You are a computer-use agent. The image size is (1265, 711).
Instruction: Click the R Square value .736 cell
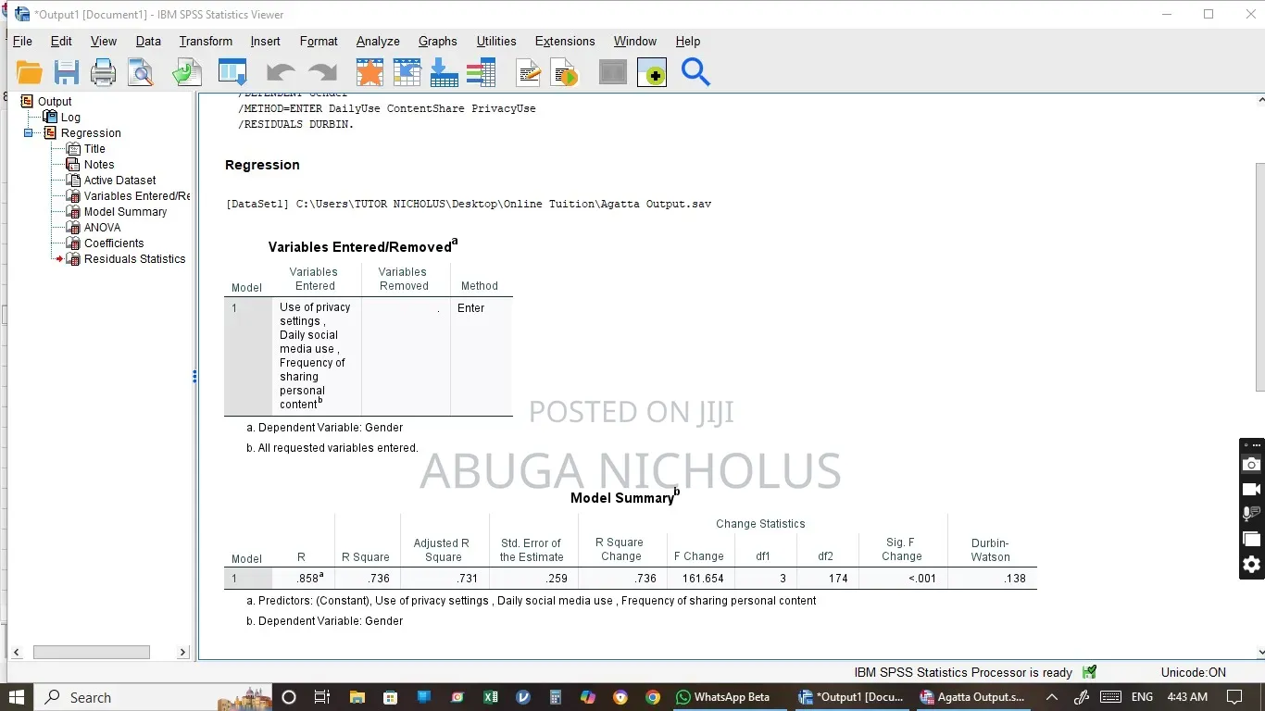point(367,579)
